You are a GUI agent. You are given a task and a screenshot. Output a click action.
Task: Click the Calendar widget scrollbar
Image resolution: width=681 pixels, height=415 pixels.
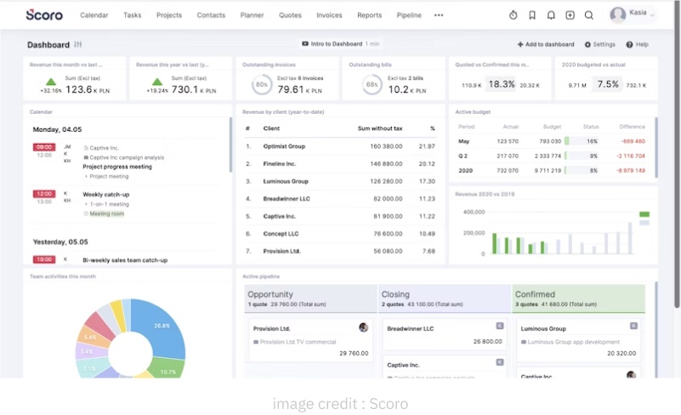pyautogui.click(x=230, y=145)
